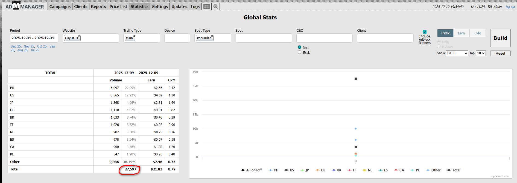Viewport: 517px width, 183px height.
Task: Open the Price List menu
Action: (118, 7)
